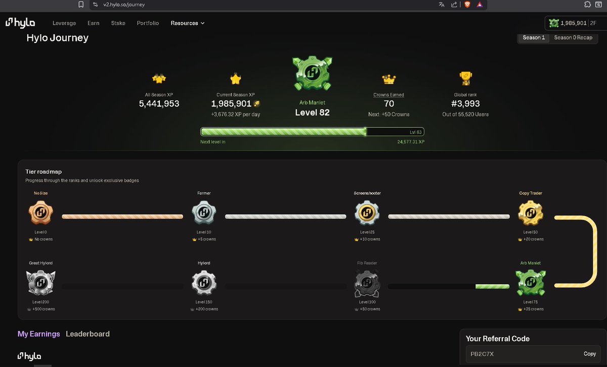The image size is (607, 367).
Task: Click the level progress bar toward Lvl 83
Action: click(312, 132)
